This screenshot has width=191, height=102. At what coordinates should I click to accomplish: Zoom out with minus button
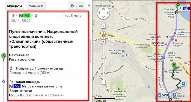[103, 82]
